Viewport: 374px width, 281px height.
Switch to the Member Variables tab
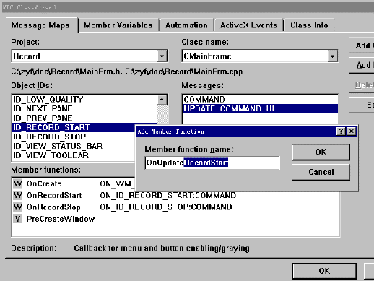click(x=118, y=25)
